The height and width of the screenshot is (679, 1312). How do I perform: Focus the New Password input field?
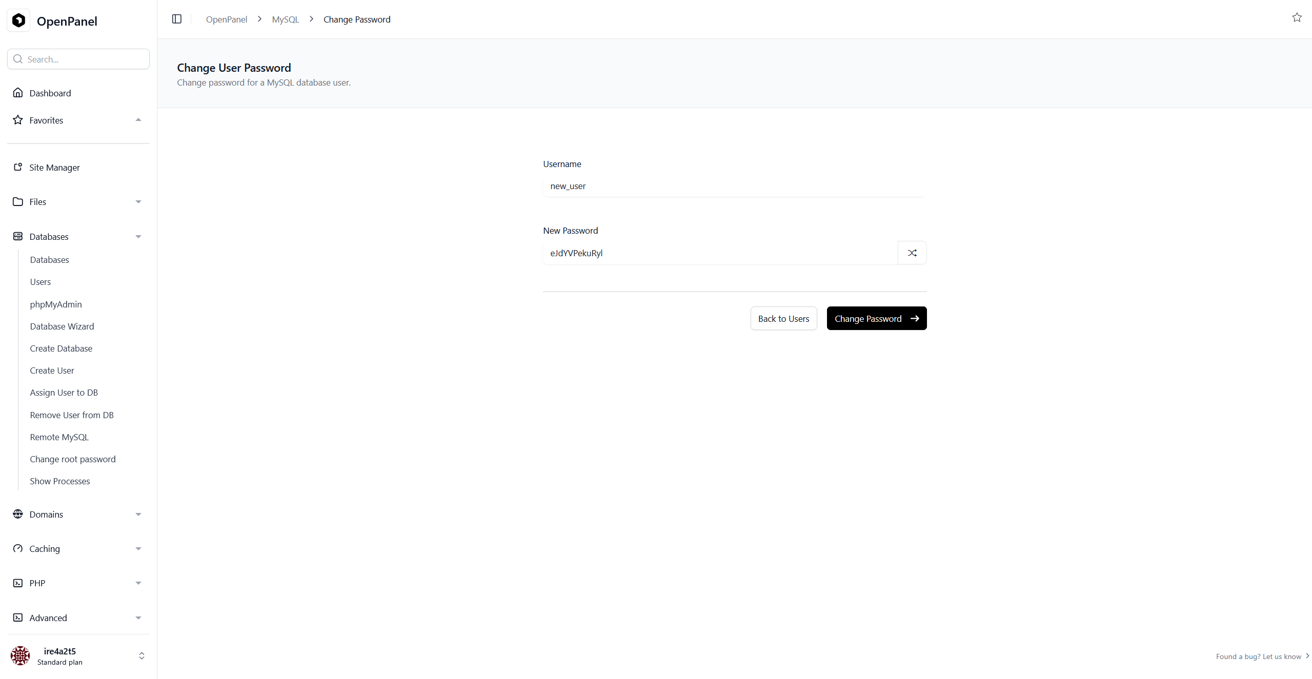[719, 253]
